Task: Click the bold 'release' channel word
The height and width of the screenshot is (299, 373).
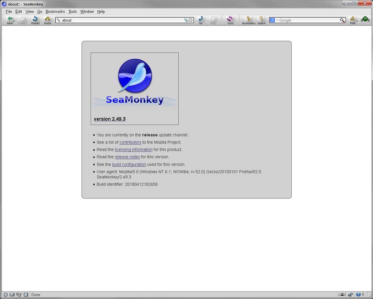Action: 150,135
